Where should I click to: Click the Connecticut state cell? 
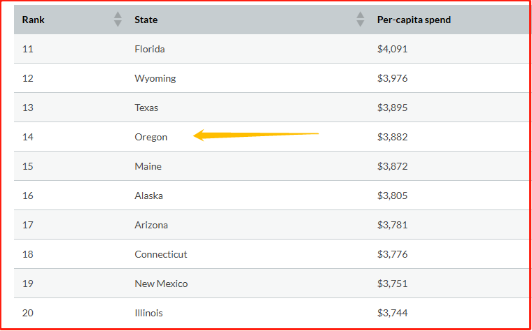coord(161,254)
